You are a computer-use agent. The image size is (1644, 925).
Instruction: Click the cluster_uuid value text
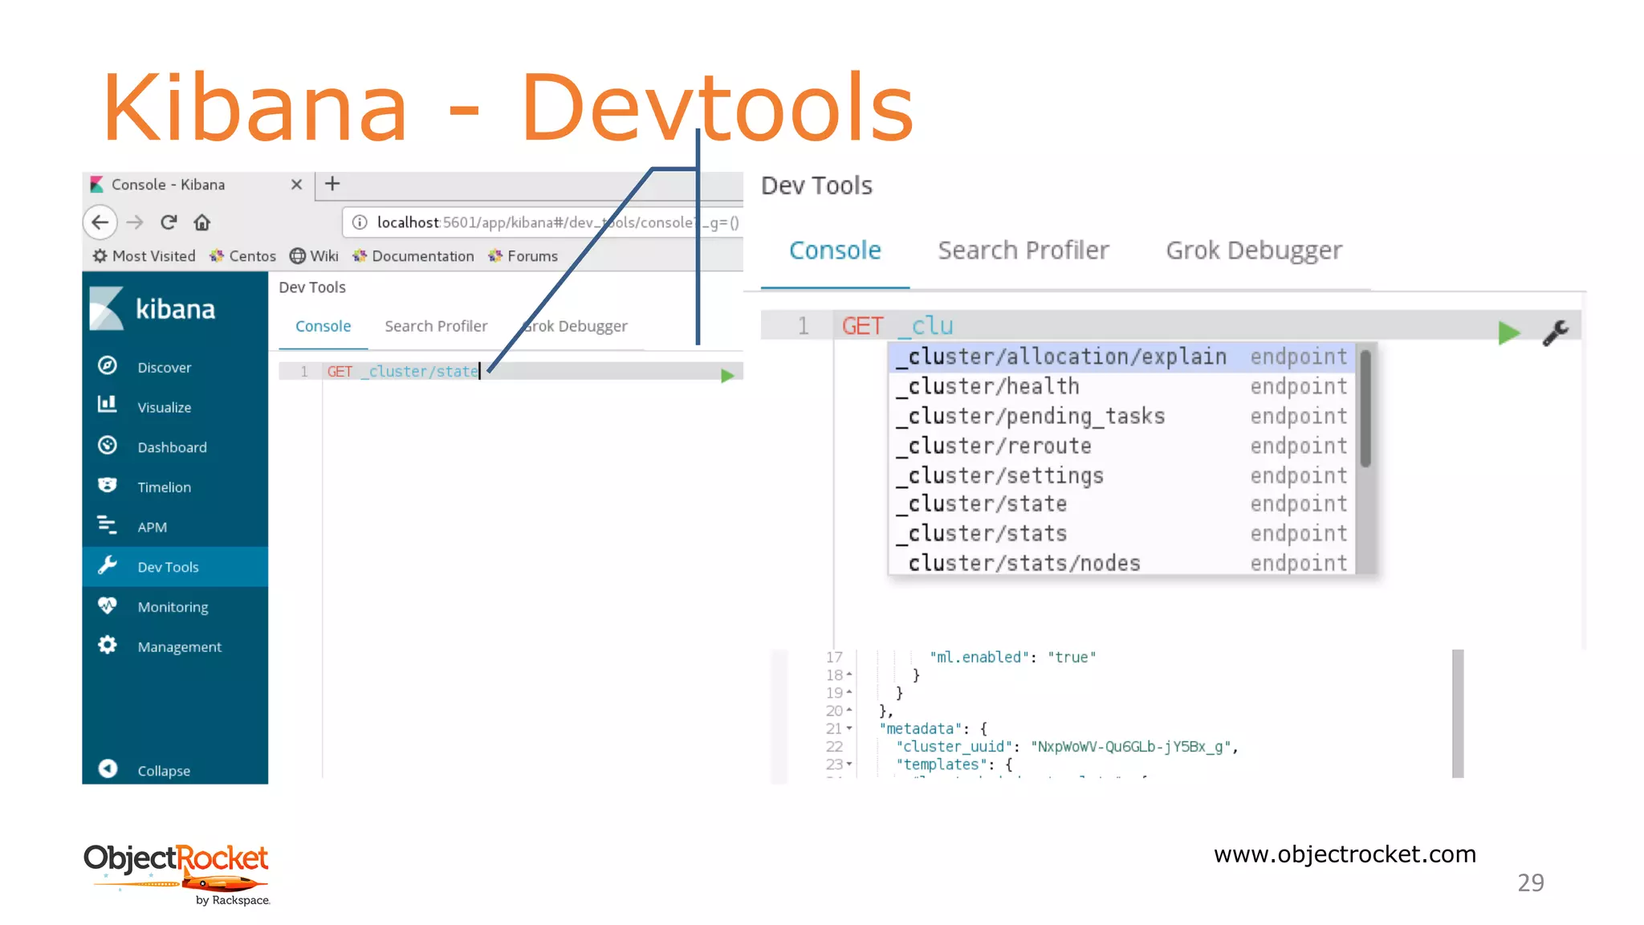pyautogui.click(x=1132, y=747)
